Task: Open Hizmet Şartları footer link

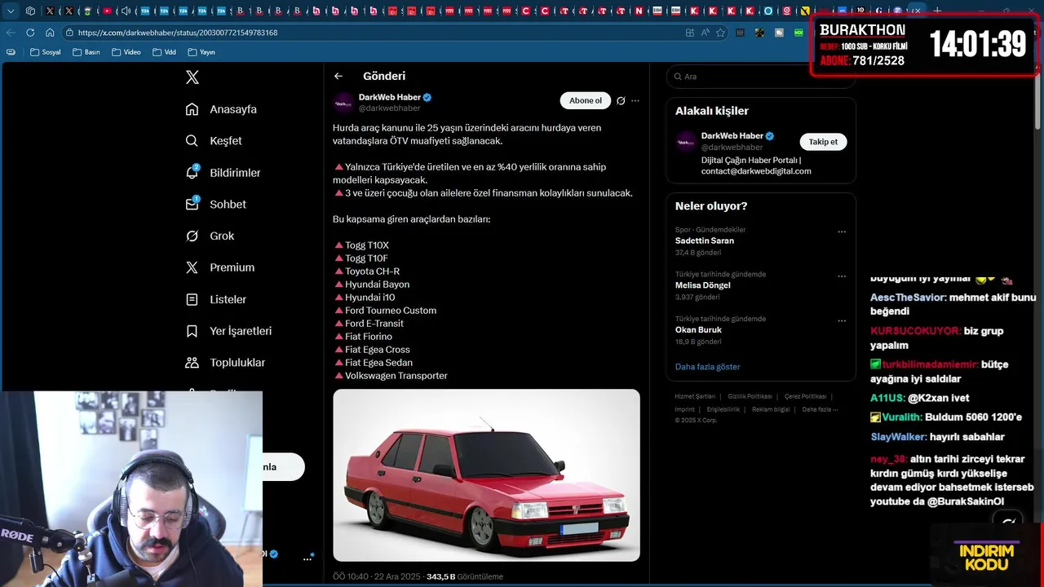Action: pyautogui.click(x=695, y=397)
